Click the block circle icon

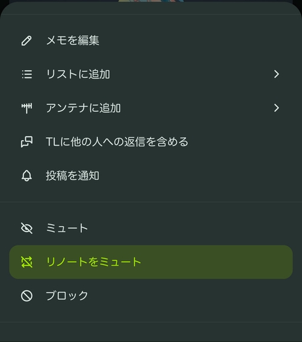[x=27, y=295]
